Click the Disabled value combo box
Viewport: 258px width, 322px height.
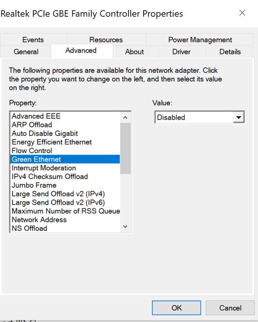[x=193, y=118]
